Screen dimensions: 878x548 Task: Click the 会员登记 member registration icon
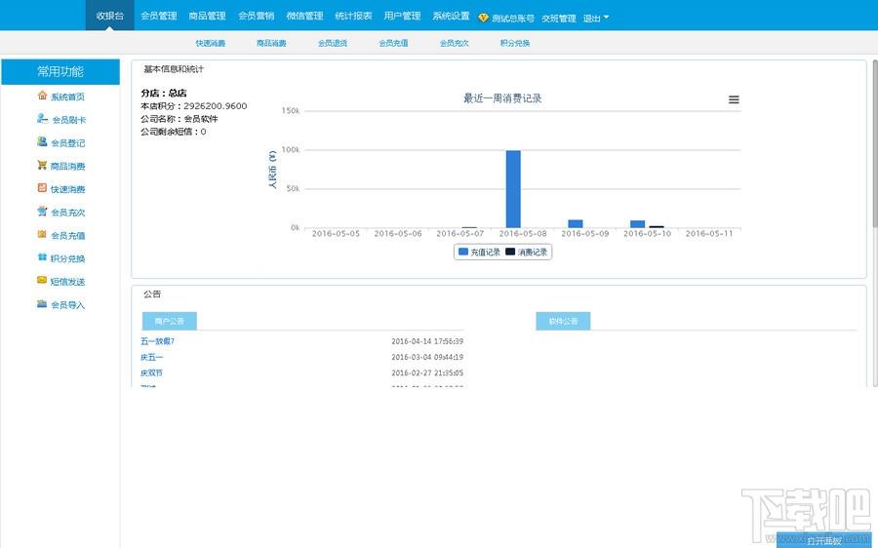pyautogui.click(x=42, y=141)
